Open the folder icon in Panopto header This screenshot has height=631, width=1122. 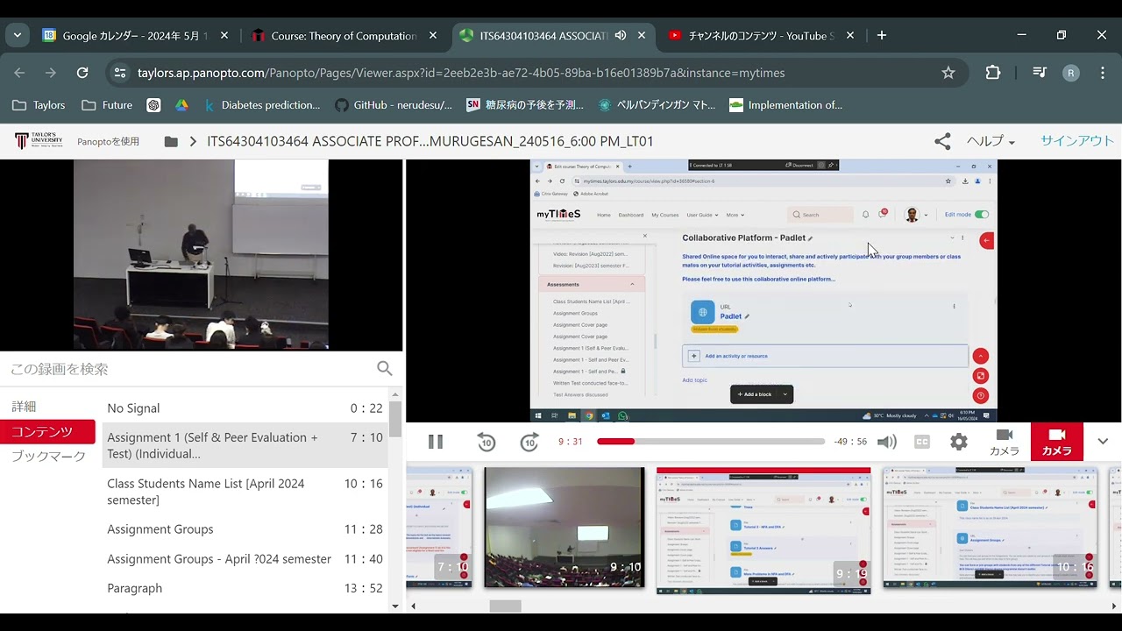pos(171,141)
